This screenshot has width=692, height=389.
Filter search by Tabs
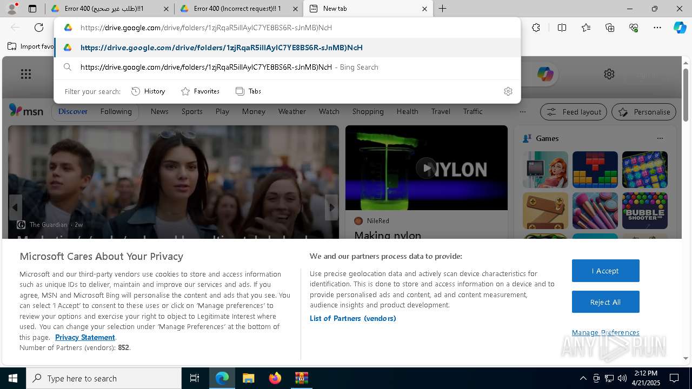[248, 91]
